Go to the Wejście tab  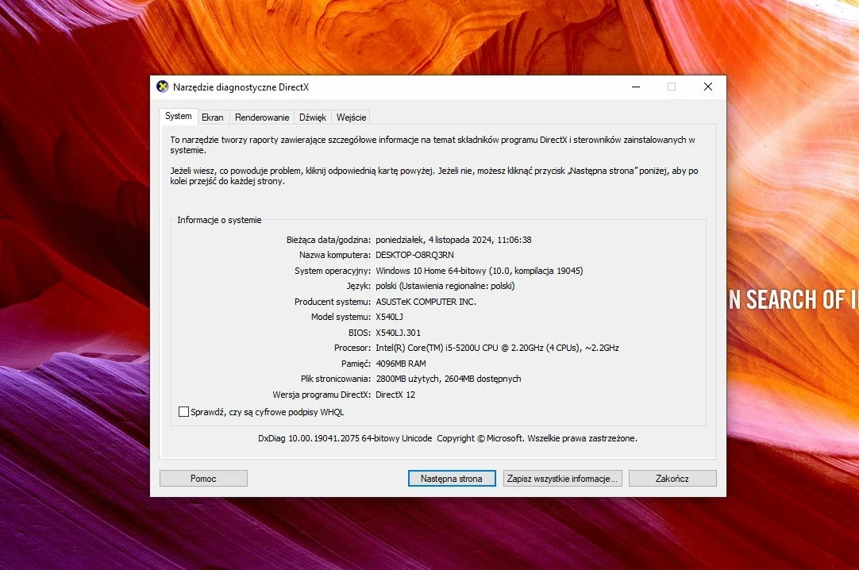pyautogui.click(x=351, y=117)
